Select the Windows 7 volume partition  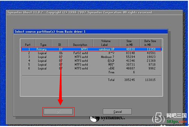coord(91,57)
